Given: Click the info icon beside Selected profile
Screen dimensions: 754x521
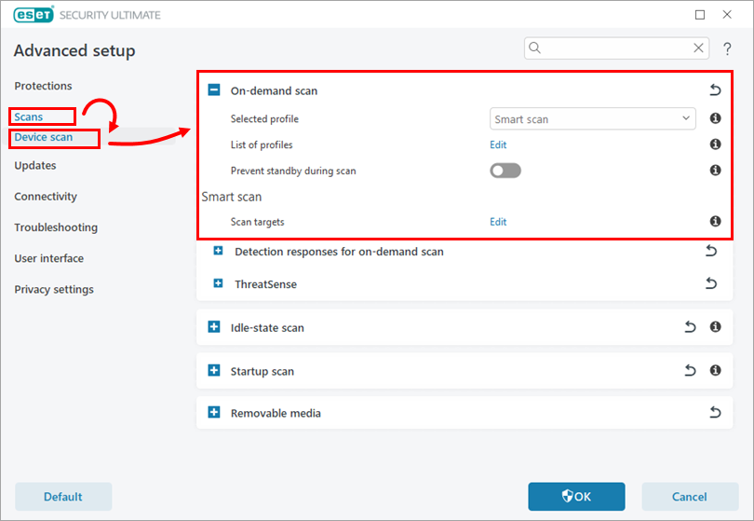Looking at the screenshot, I should (x=715, y=119).
